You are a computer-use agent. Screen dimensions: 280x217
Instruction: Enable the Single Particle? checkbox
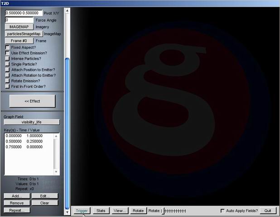pos(7,64)
